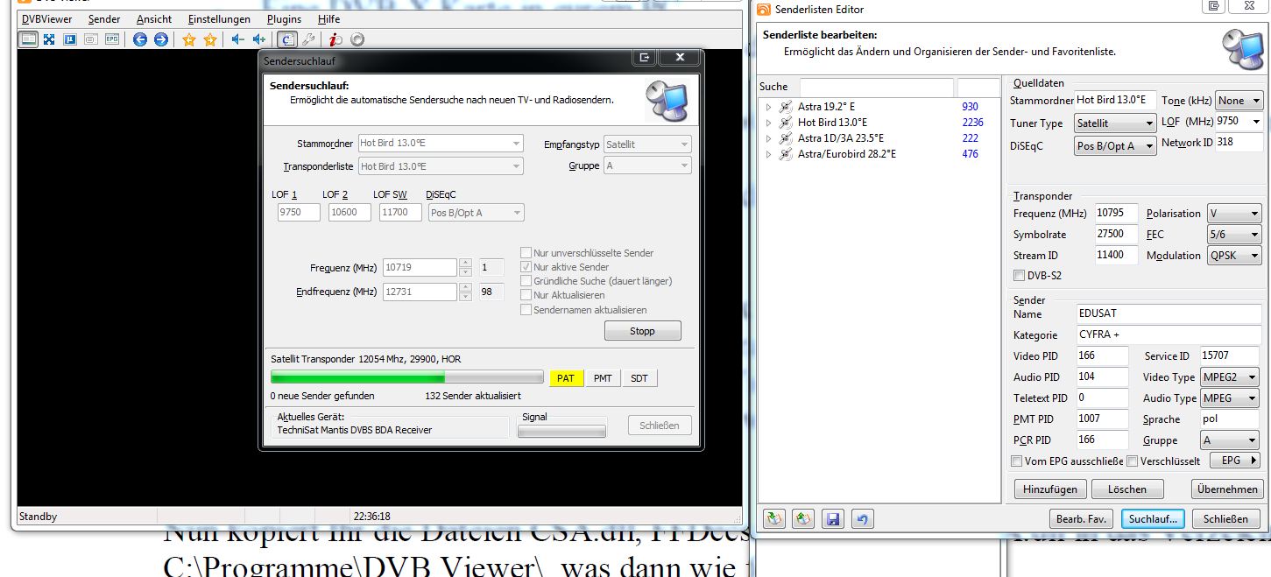Go to previous channel with blue left arrow
This screenshot has width=1271, height=577.
click(140, 39)
